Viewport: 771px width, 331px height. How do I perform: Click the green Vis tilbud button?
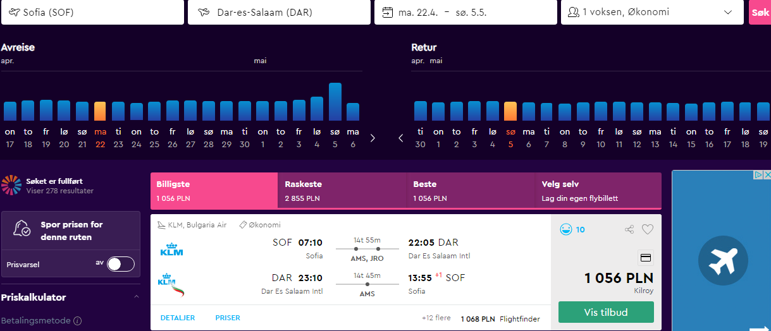(x=606, y=312)
